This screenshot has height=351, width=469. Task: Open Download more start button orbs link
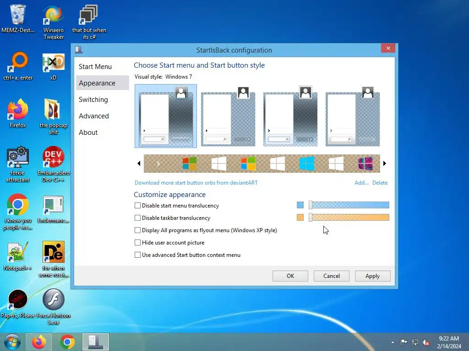tap(196, 183)
